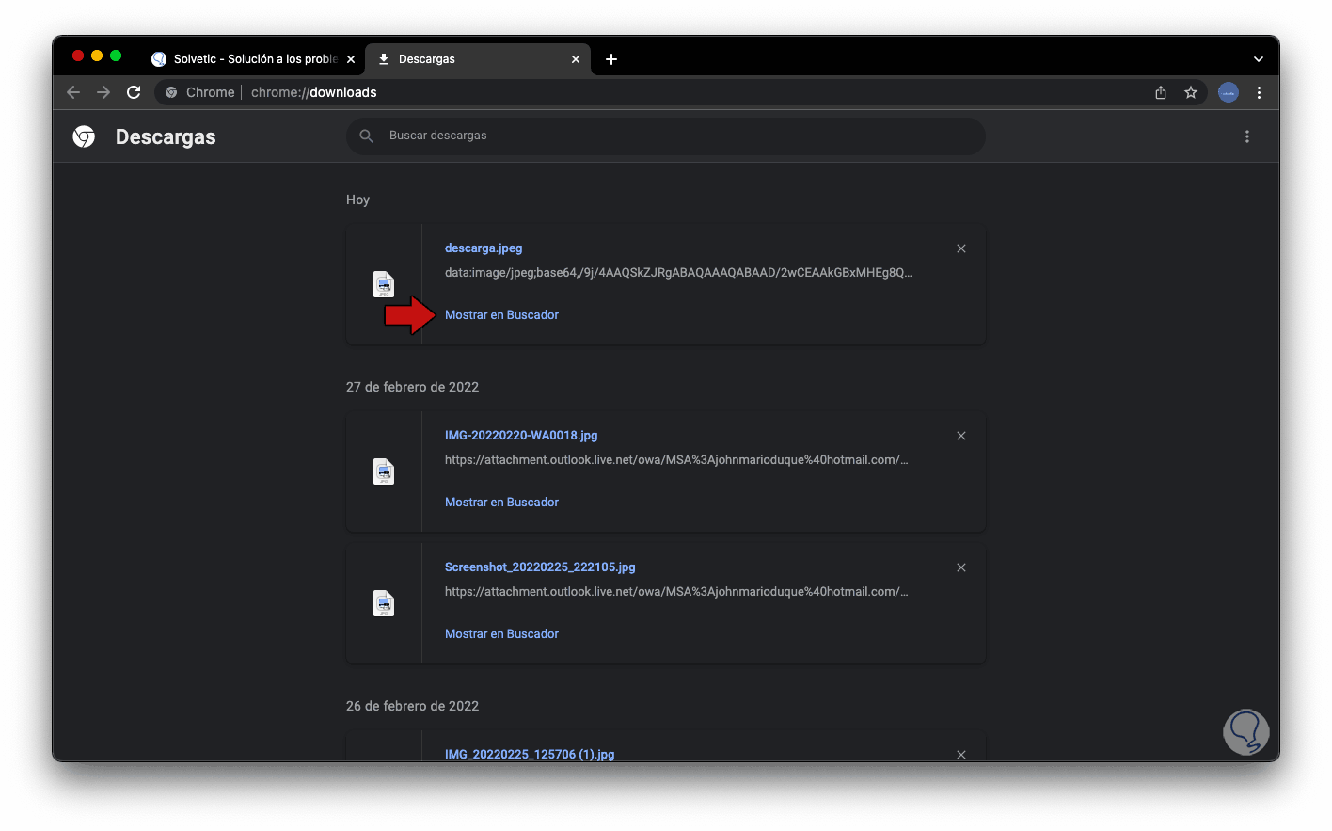
Task: Reload the downloads page
Action: [134, 92]
